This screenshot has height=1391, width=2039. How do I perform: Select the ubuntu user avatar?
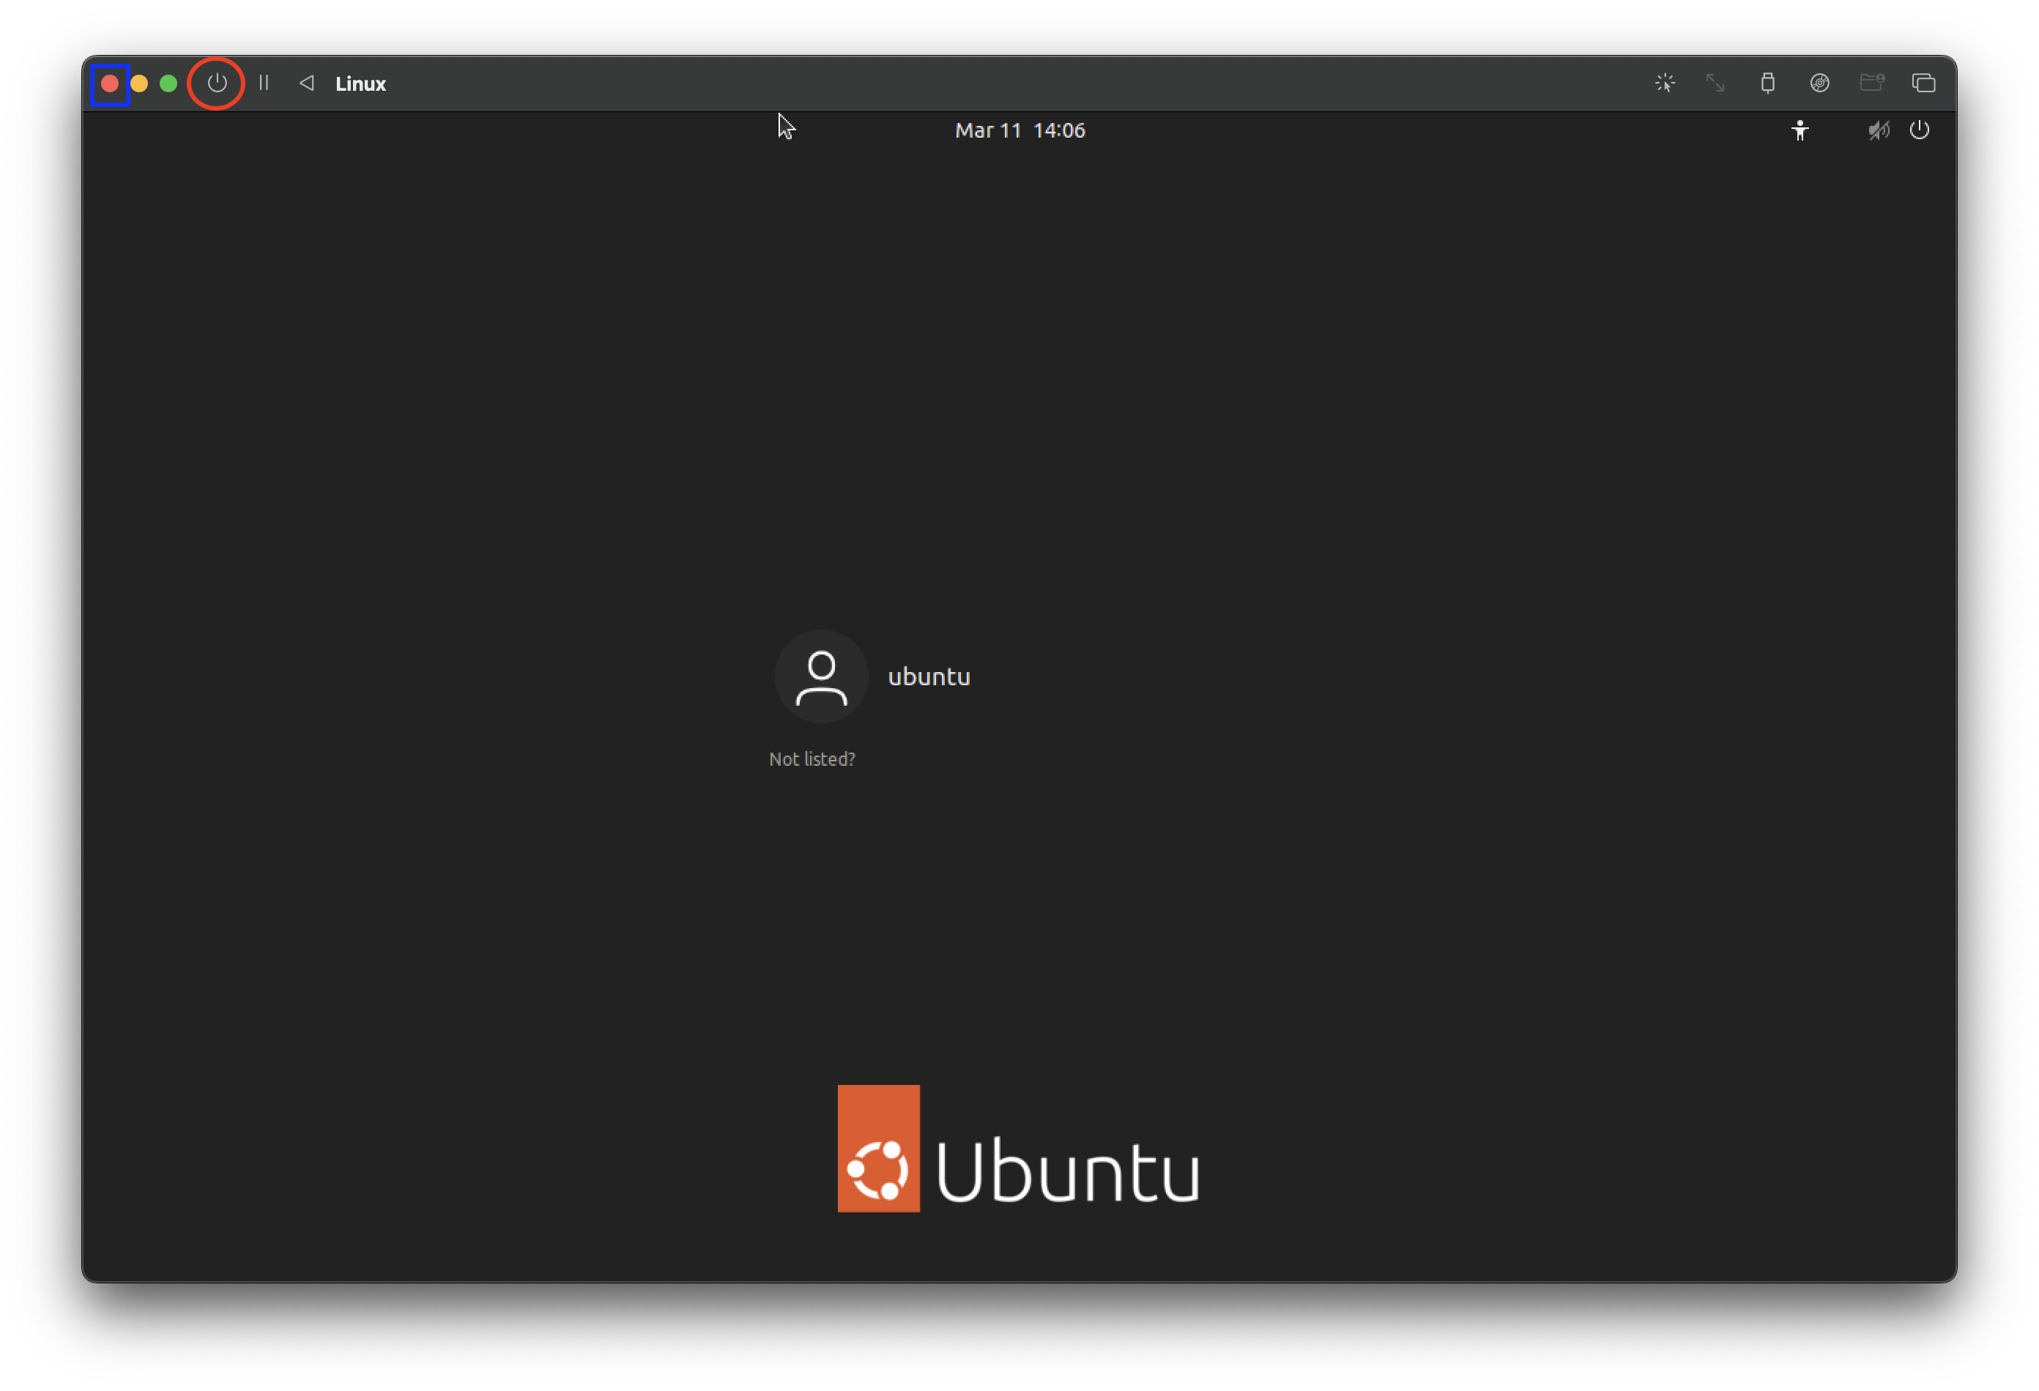tap(821, 676)
